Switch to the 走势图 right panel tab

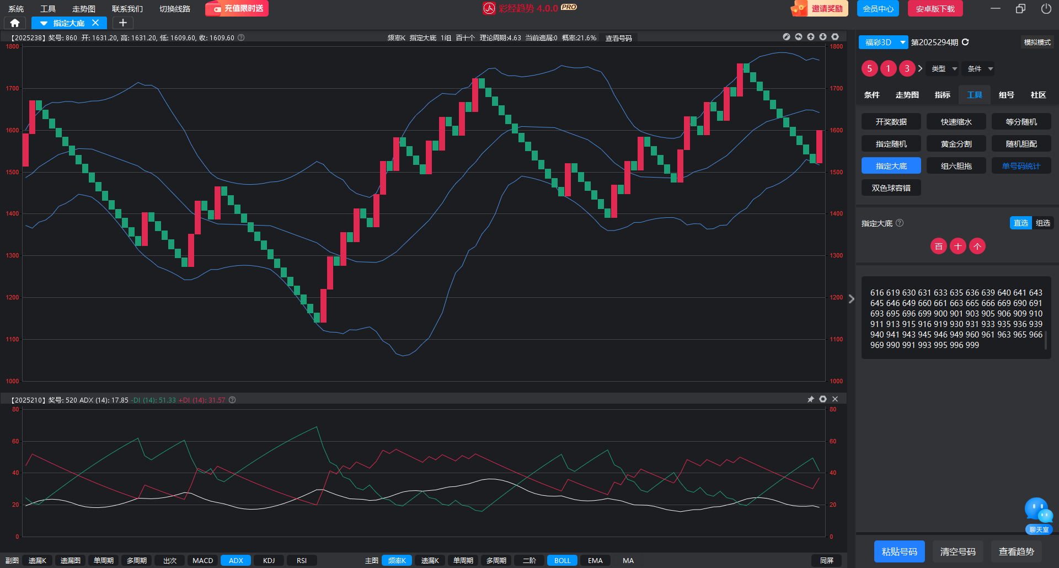point(907,95)
